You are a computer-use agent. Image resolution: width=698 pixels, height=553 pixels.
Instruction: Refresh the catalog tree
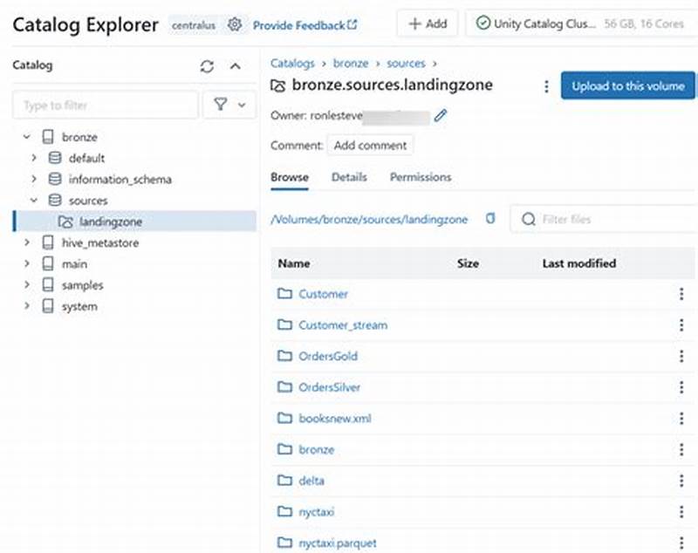208,65
